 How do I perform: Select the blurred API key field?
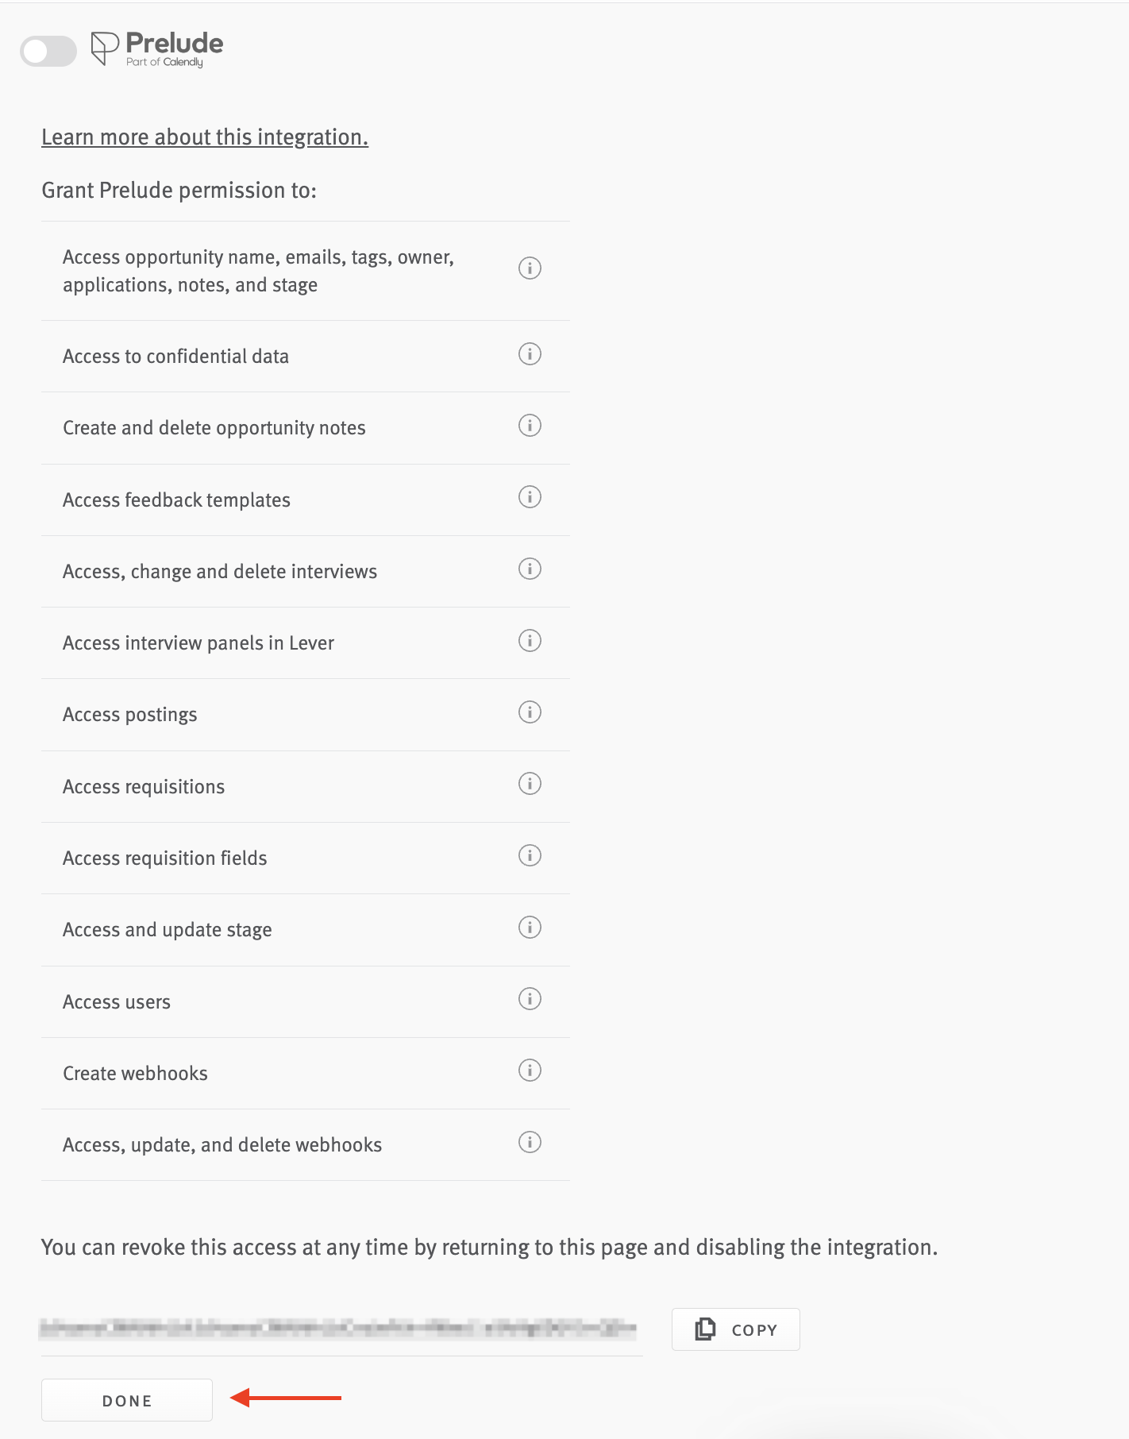coord(339,1328)
